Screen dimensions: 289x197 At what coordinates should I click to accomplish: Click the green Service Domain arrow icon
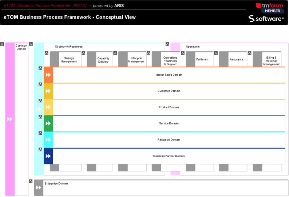48,123
